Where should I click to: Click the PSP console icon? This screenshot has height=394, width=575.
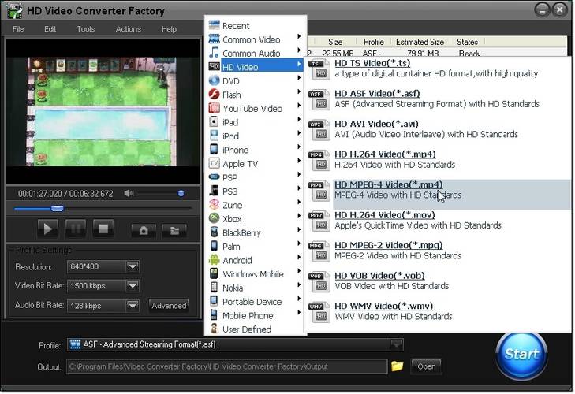coord(215,177)
